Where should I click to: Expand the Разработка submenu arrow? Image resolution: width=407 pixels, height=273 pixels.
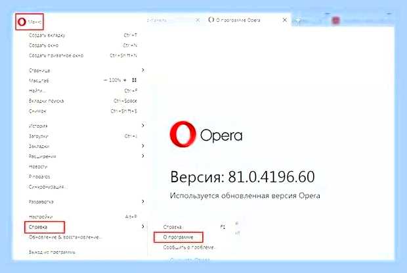[142, 201]
